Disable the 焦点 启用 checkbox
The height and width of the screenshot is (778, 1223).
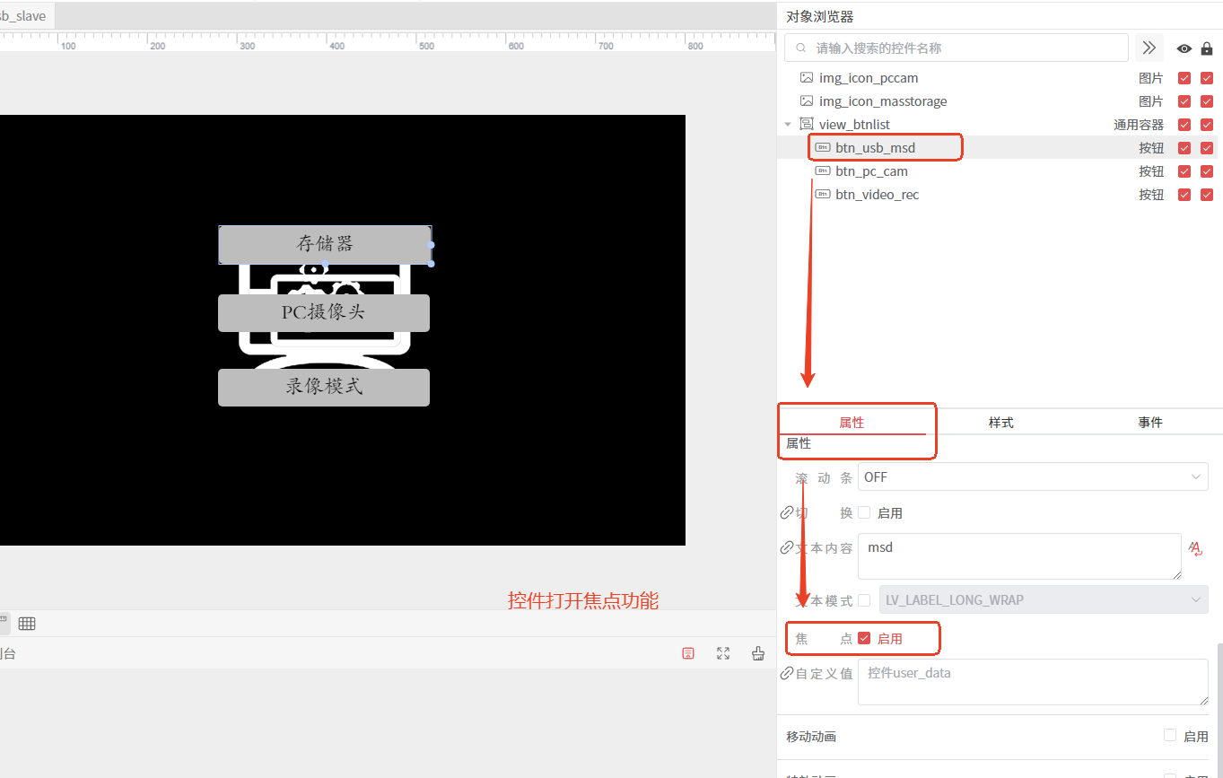click(864, 638)
